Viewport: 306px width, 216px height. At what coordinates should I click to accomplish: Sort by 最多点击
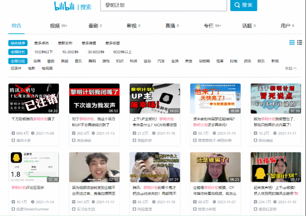tap(41, 43)
